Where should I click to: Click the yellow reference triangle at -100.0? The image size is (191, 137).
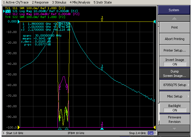click(19, 127)
